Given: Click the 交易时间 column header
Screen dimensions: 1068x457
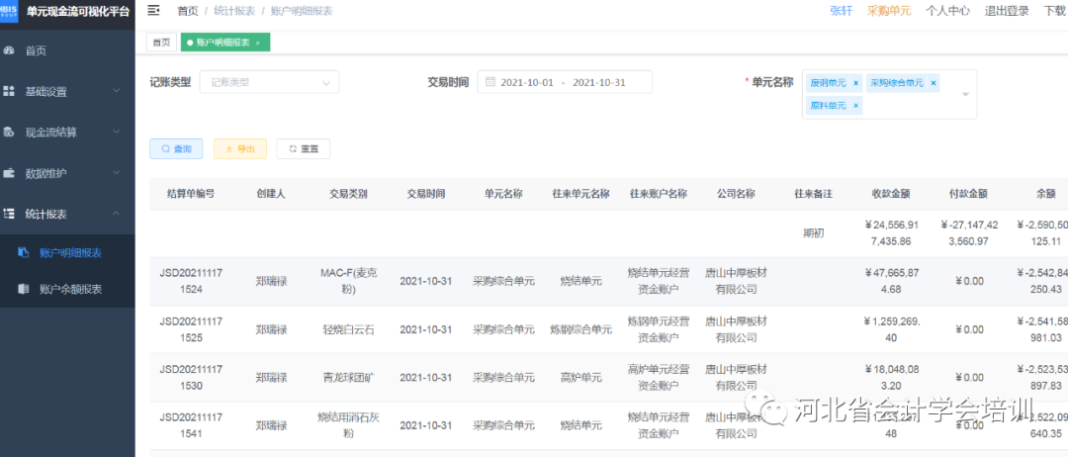Looking at the screenshot, I should pos(425,194).
